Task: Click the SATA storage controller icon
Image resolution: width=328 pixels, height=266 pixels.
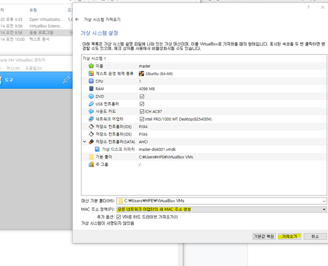Action: pos(91,142)
